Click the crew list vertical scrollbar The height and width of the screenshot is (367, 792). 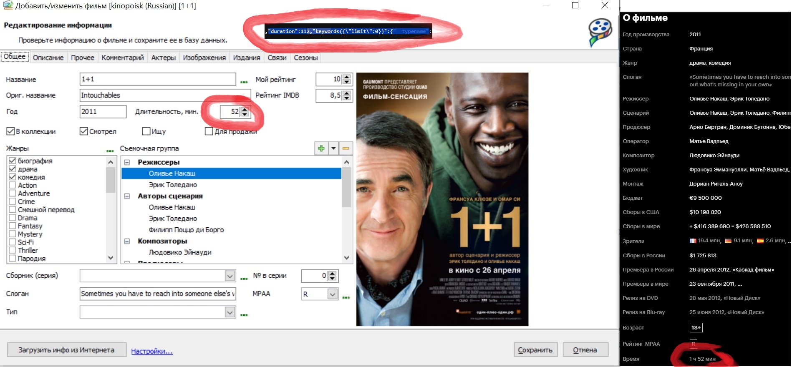click(x=347, y=210)
